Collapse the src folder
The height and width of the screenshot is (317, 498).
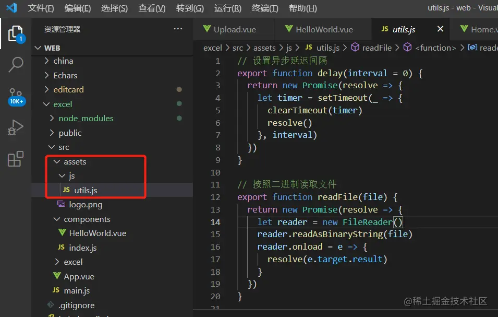coord(52,147)
